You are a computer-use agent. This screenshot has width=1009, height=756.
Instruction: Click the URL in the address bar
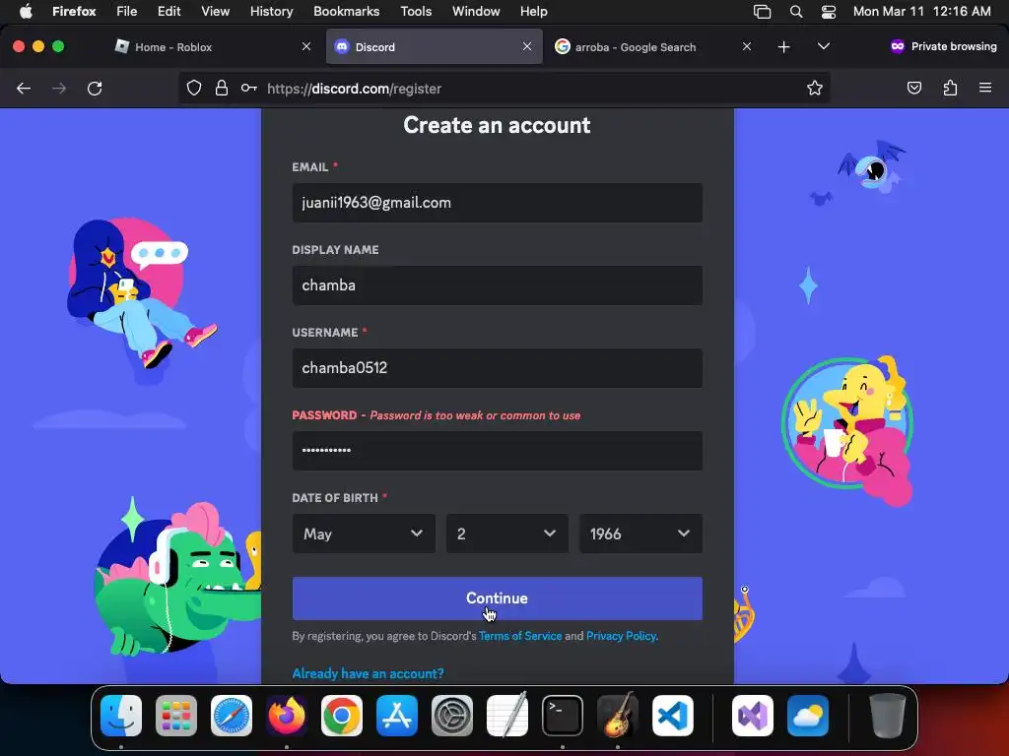354,88
